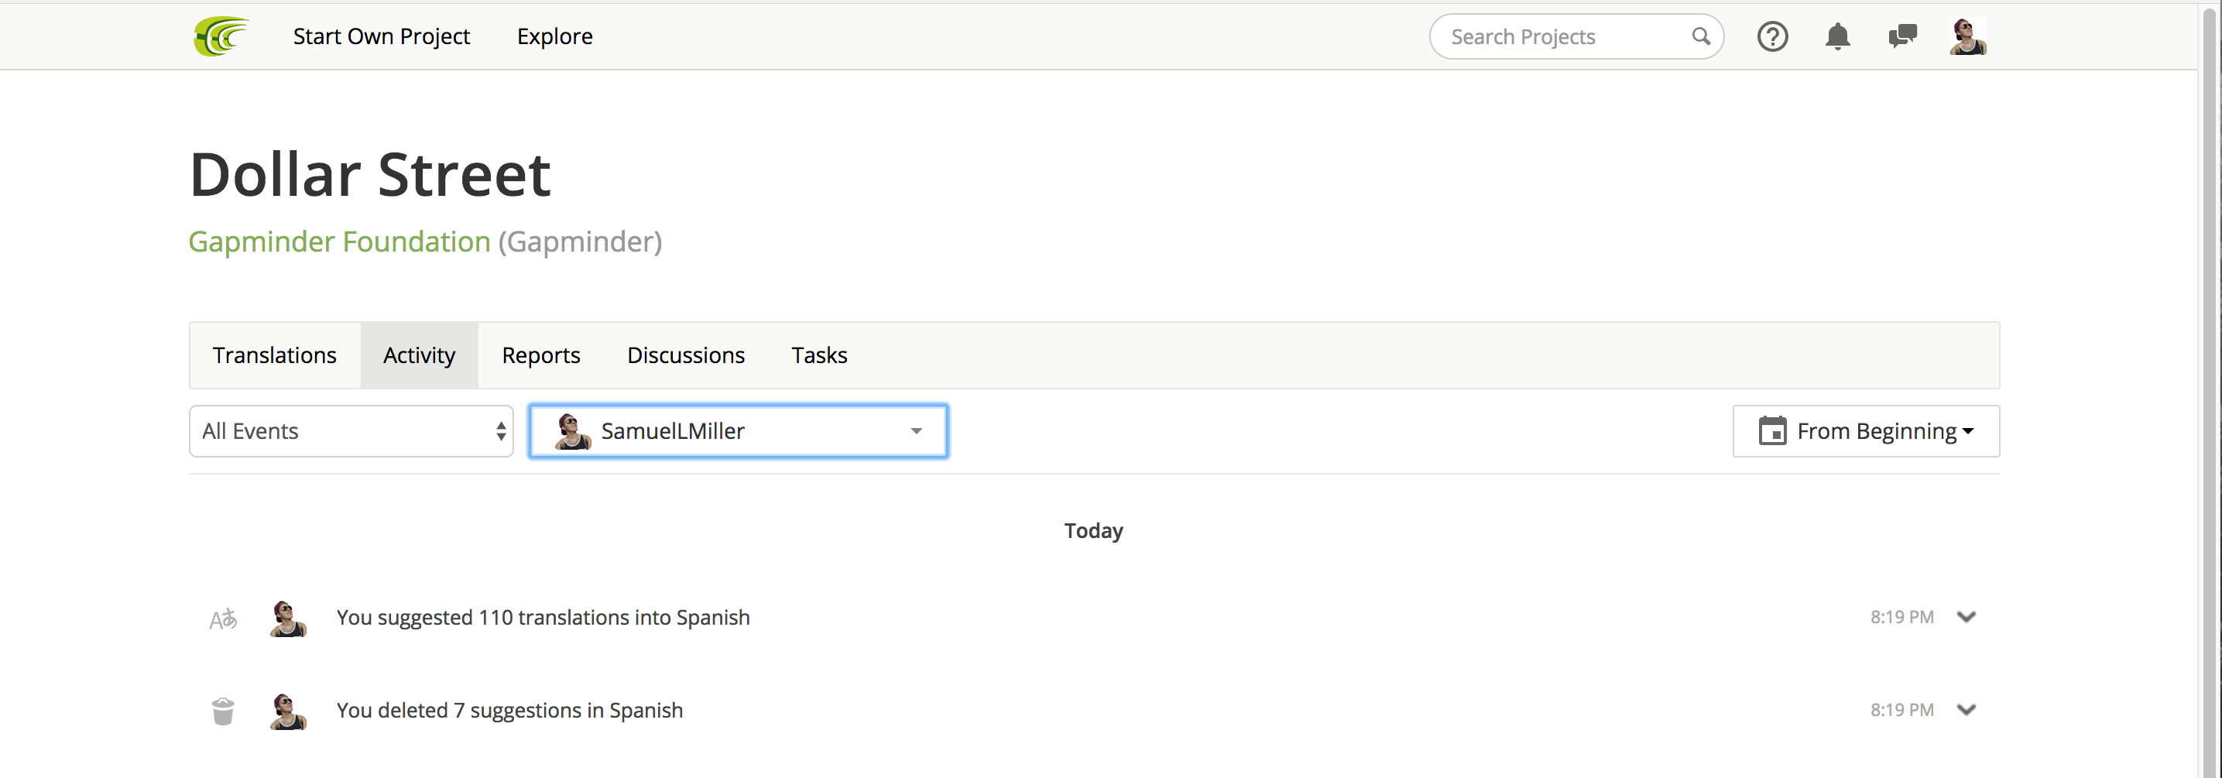Open the messages chat bubbles icon
The image size is (2222, 778).
coord(1902,36)
